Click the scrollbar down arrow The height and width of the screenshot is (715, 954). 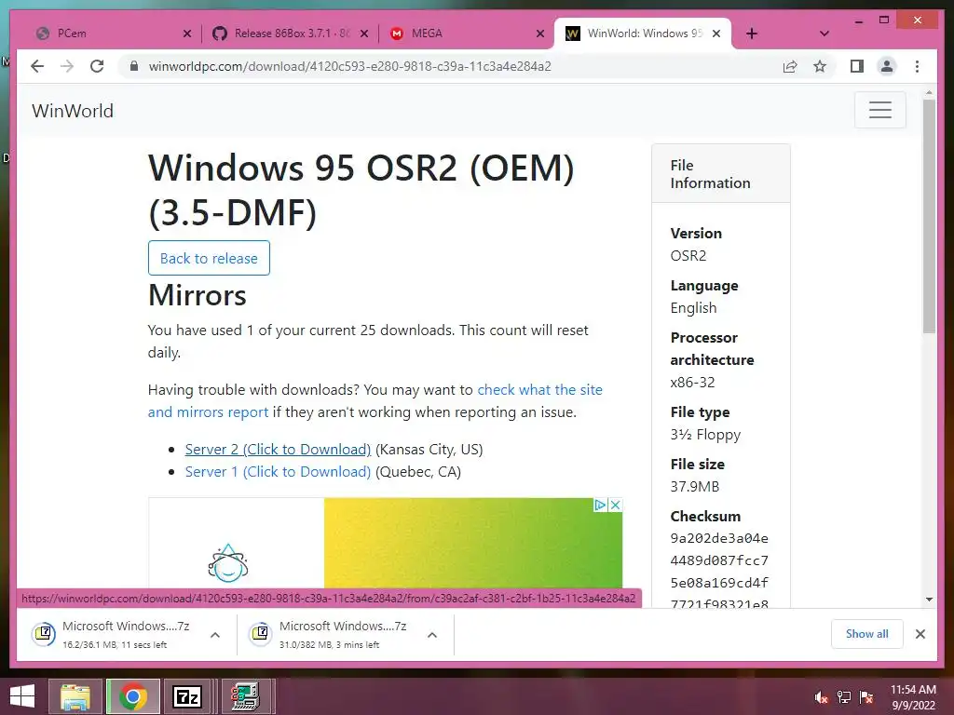tap(929, 600)
